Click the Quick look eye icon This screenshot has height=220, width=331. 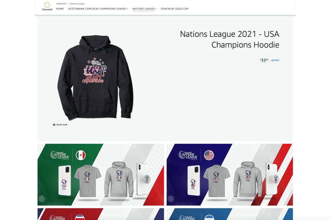(54, 125)
